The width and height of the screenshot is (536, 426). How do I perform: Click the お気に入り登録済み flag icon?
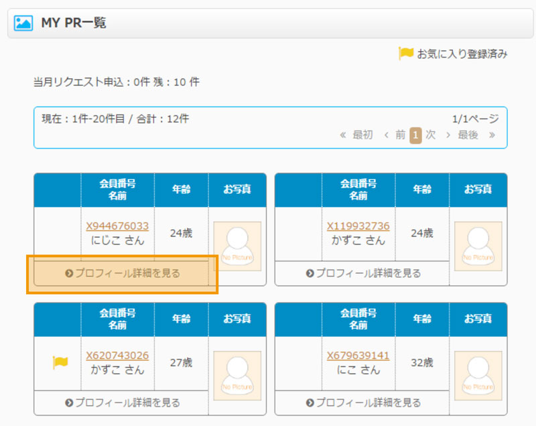click(406, 54)
